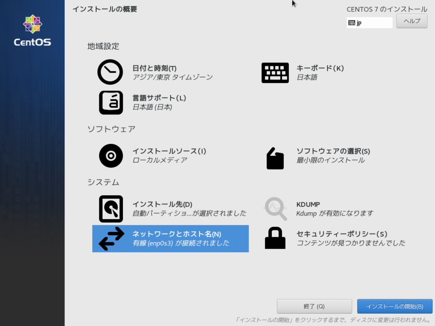Image resolution: width=435 pixels, height=326 pixels.
Task: Click 日本語 (日本) status text
Action: pos(152,107)
